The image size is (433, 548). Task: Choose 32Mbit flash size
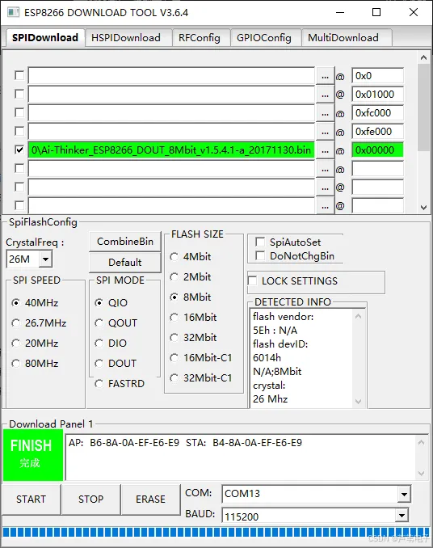174,338
